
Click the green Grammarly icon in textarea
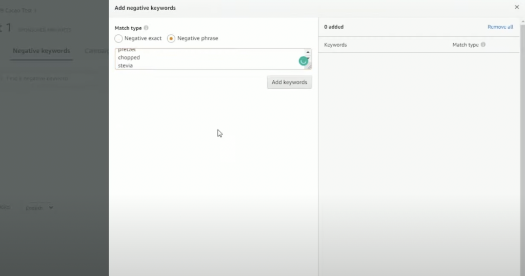point(304,61)
